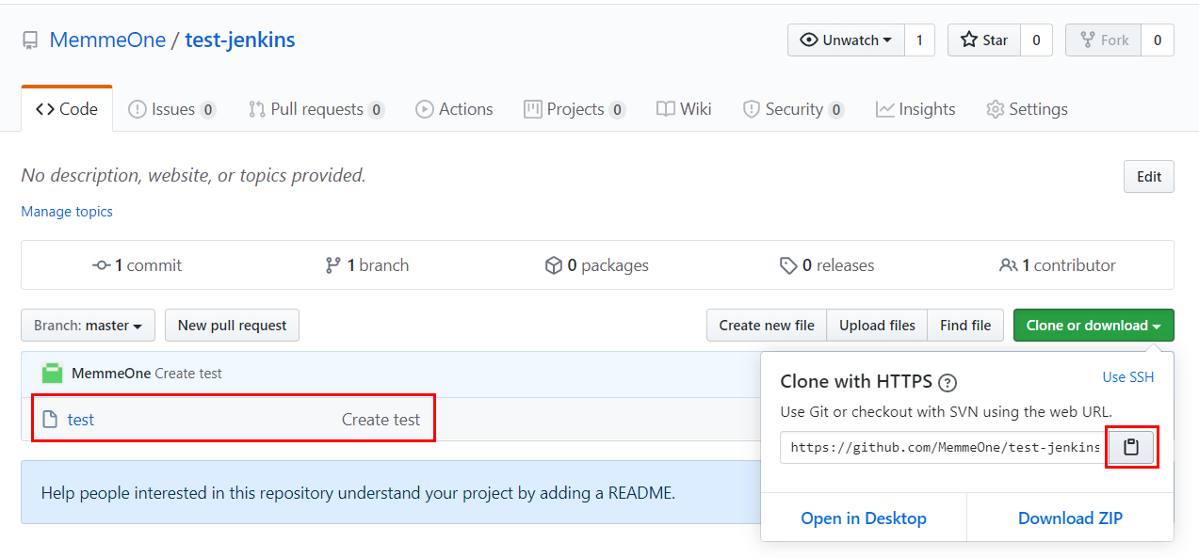Click the README help message text

tap(358, 492)
